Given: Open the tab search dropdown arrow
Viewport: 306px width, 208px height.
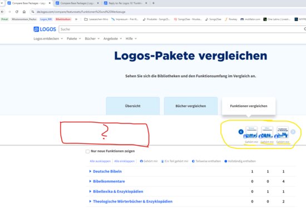Looking at the screenshot, I should click(x=2, y=3).
